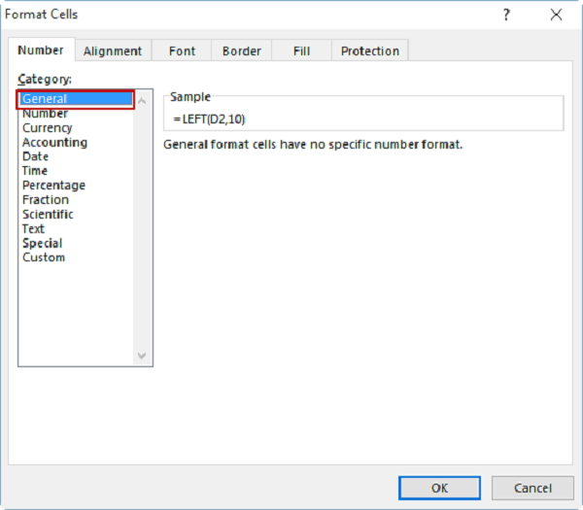
Task: Click the category list scroll down arrow
Action: point(143,357)
